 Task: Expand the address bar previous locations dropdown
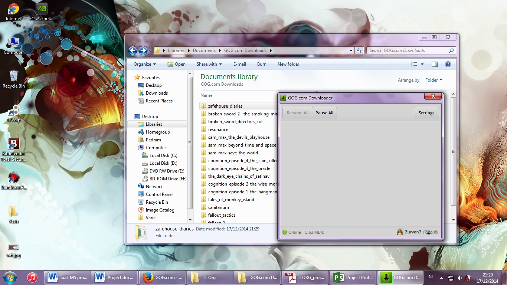pyautogui.click(x=351, y=51)
